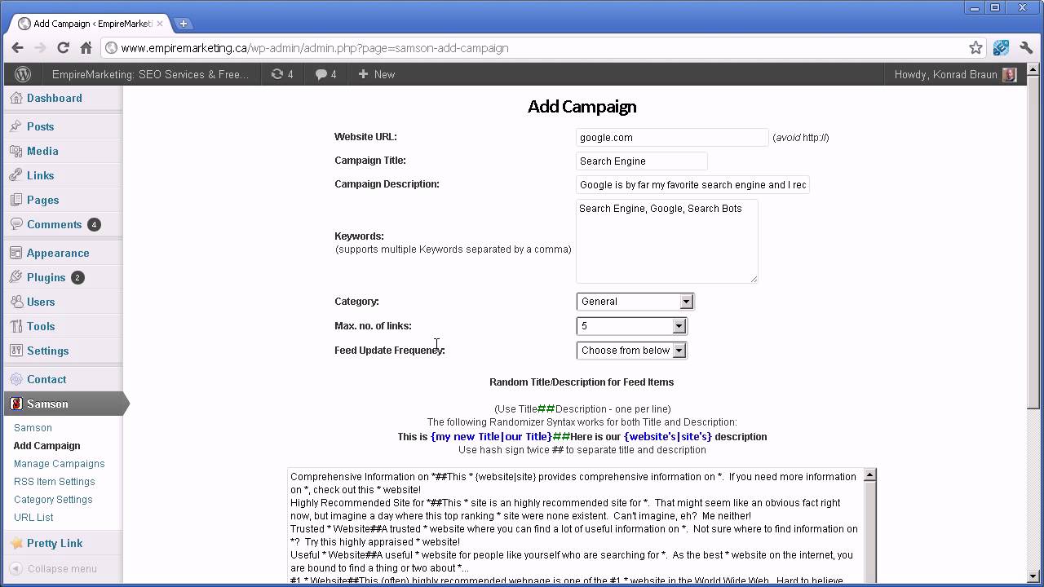Click Pages icon in sidebar
This screenshot has width=1044, height=587.
click(15, 200)
